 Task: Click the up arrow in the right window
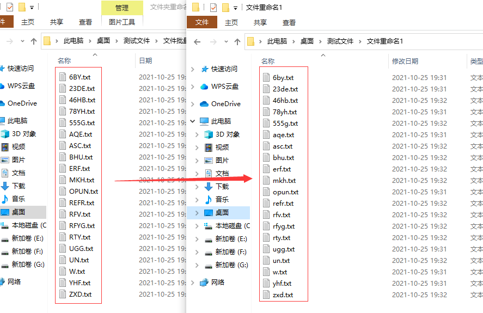point(236,42)
